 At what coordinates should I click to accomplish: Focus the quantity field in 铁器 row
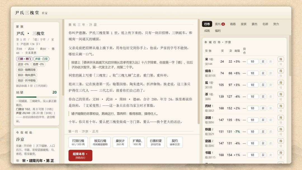(253, 132)
